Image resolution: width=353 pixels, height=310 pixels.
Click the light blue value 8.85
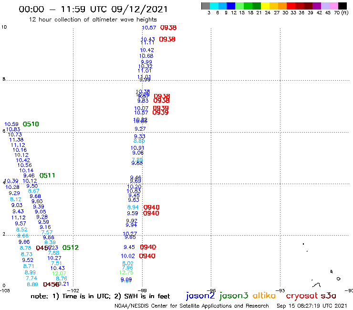pos(139,141)
